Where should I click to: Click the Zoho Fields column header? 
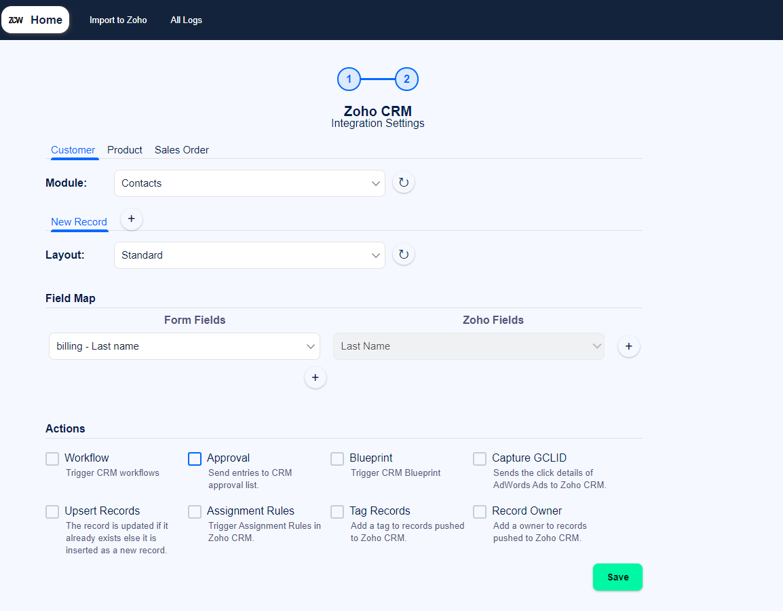493,320
